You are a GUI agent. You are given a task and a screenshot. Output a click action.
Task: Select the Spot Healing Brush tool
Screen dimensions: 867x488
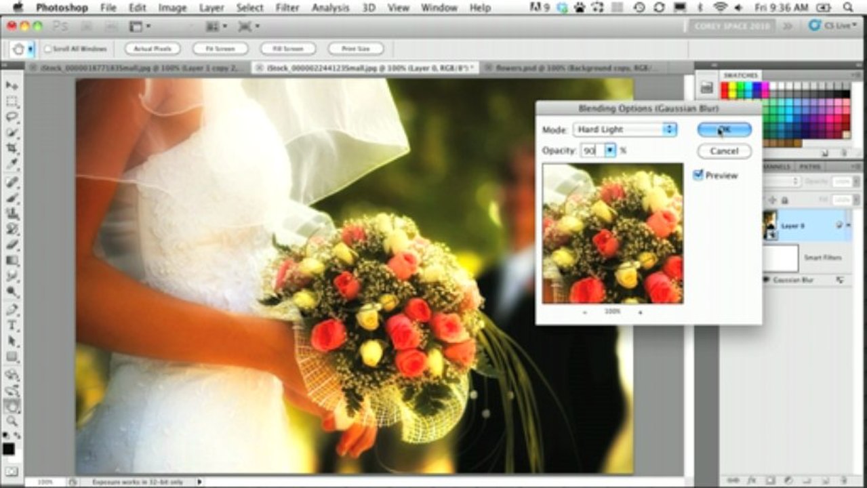pos(12,182)
